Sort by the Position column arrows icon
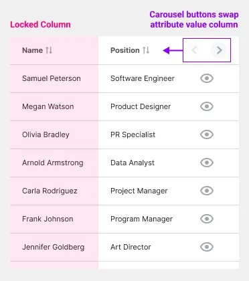Viewport: 249px width, 281px height. (146, 50)
